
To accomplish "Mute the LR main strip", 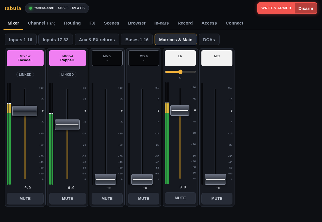I will [180, 198].
